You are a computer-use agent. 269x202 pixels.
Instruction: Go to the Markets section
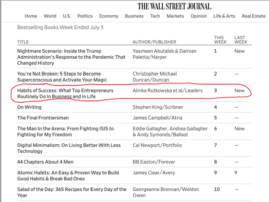tap(175, 16)
